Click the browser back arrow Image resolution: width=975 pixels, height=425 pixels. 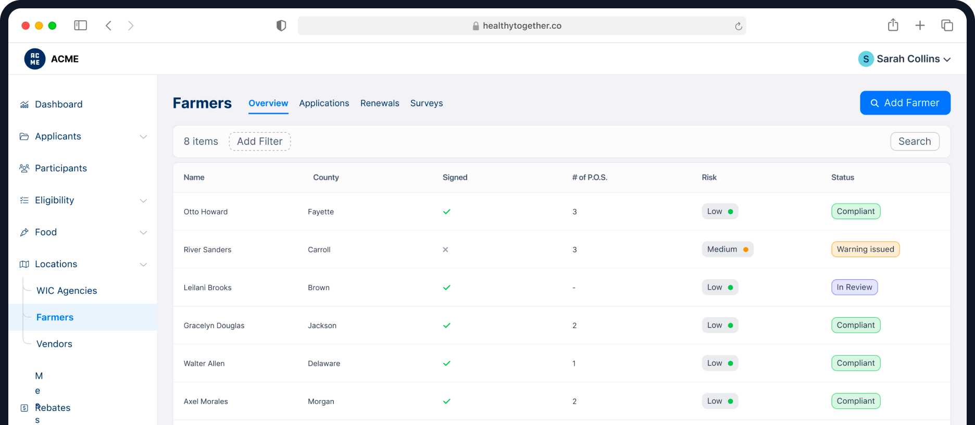[x=108, y=26]
